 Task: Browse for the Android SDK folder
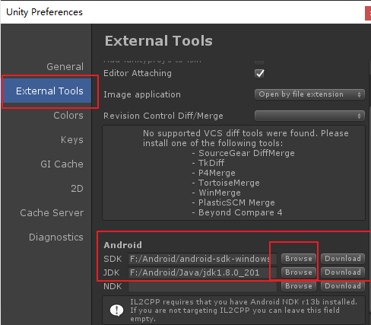(299, 259)
